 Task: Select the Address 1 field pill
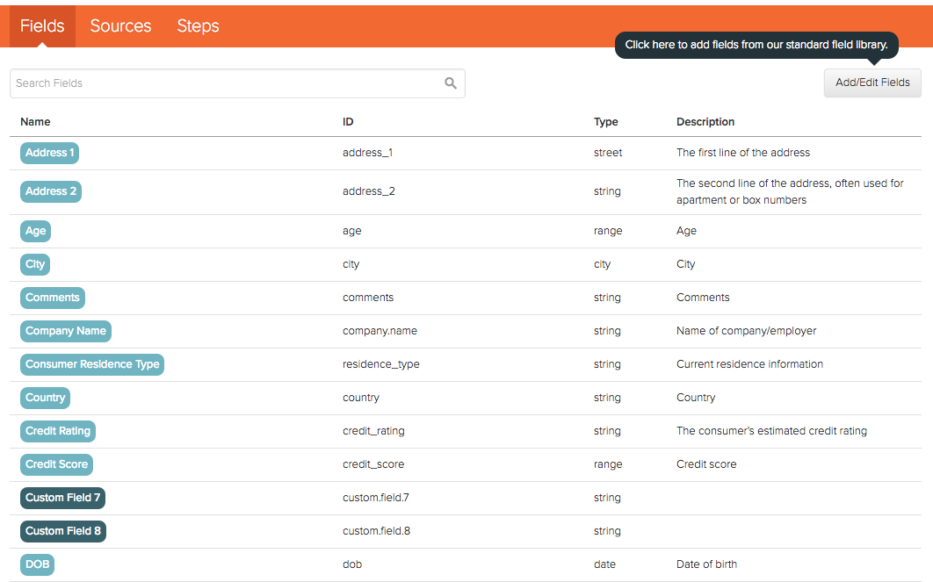point(49,152)
